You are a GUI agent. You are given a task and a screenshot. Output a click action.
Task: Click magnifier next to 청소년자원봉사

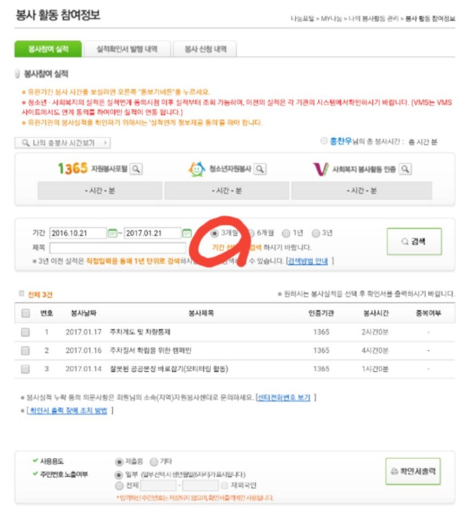tap(260, 169)
